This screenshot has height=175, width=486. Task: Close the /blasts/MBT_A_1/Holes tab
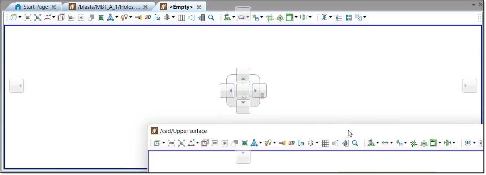click(x=146, y=7)
